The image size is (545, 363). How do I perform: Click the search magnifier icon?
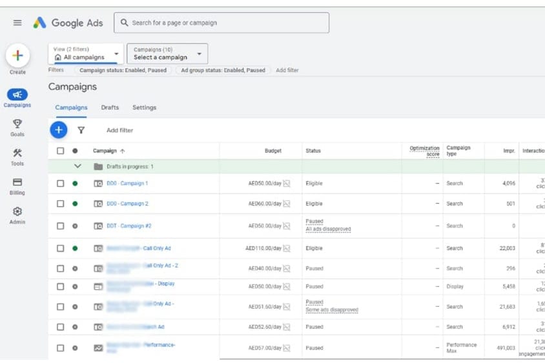click(x=125, y=23)
